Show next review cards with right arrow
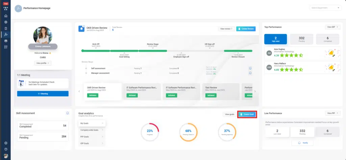Screen dimensions: 346x160 click(255, 91)
